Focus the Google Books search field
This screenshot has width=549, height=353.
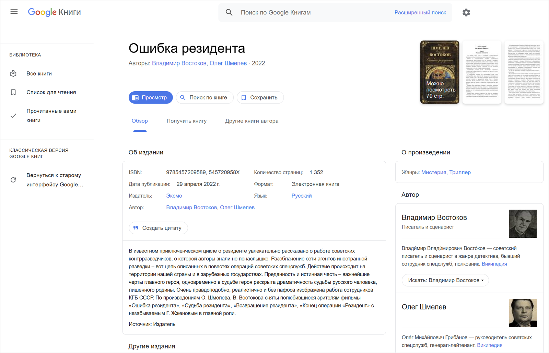309,13
